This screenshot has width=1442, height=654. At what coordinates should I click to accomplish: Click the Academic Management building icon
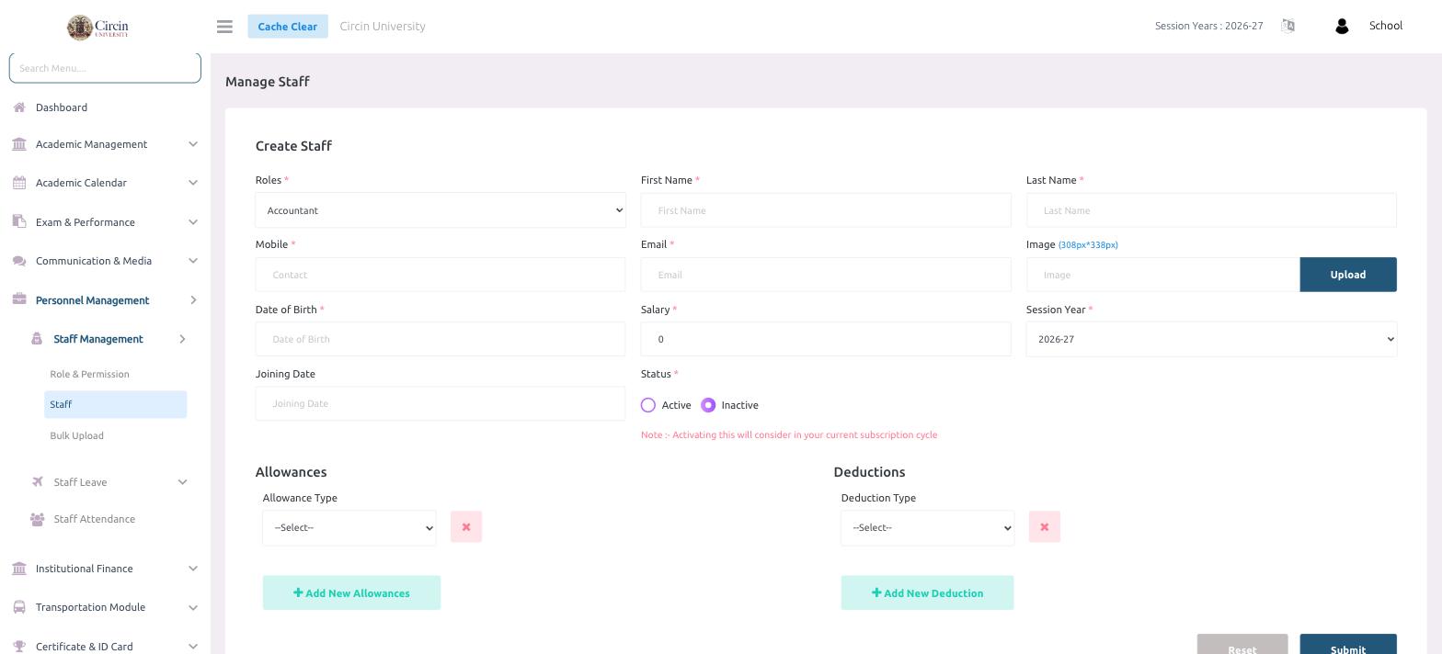coord(19,144)
